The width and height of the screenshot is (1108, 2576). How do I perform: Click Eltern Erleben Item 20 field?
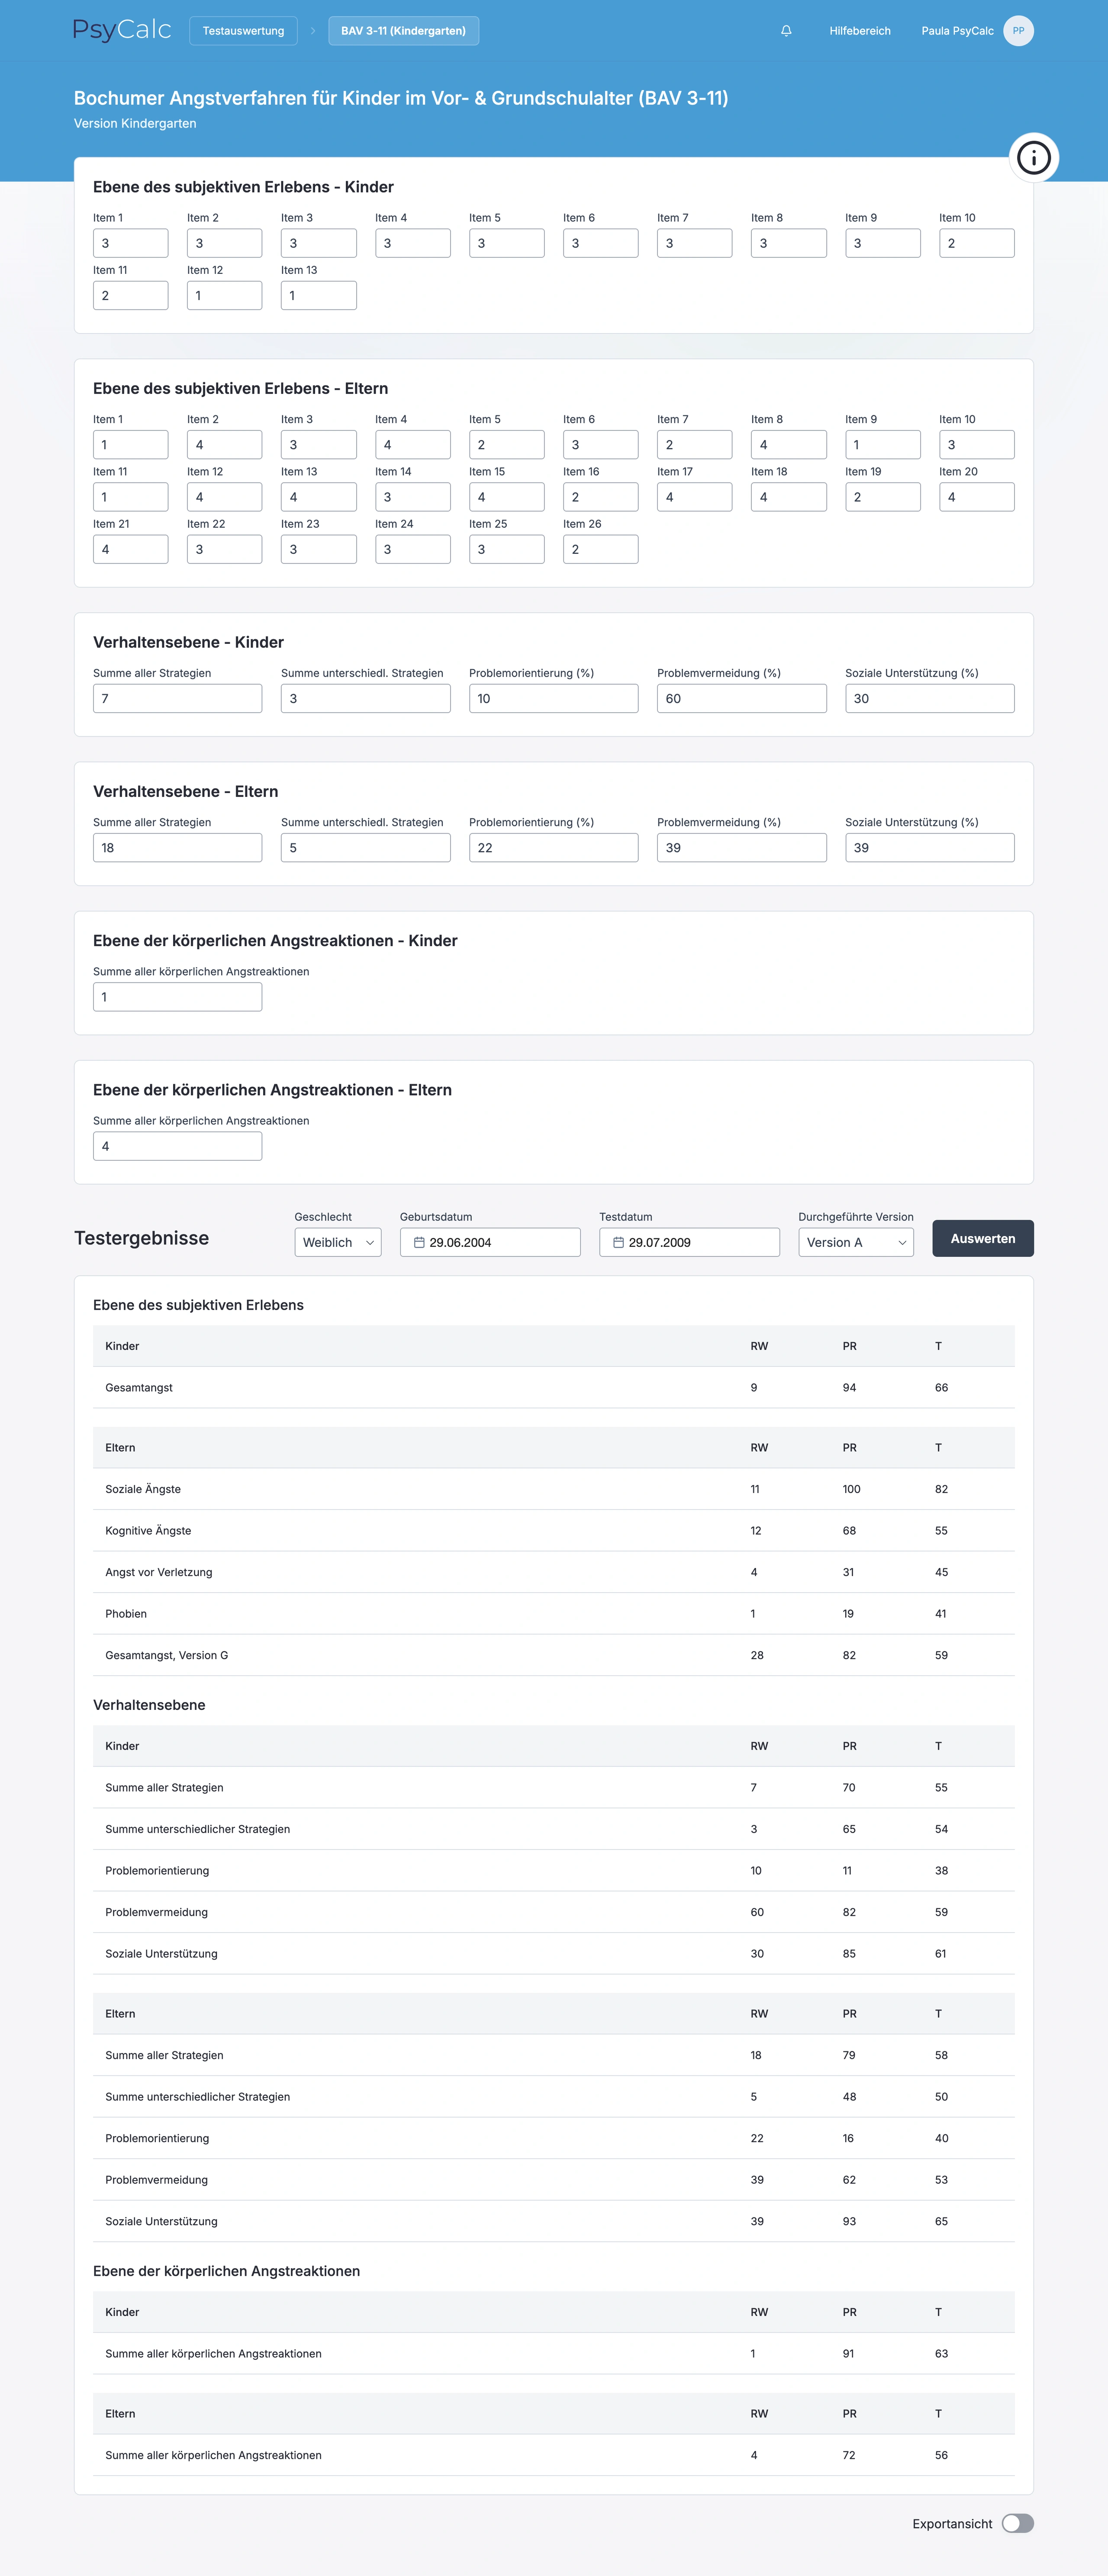[977, 497]
